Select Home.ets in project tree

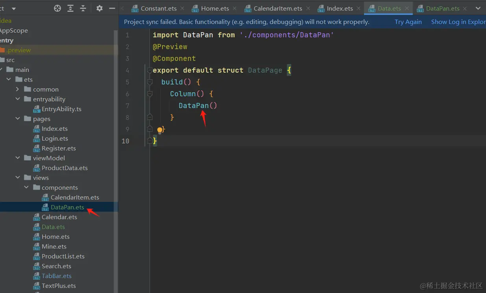(55, 236)
